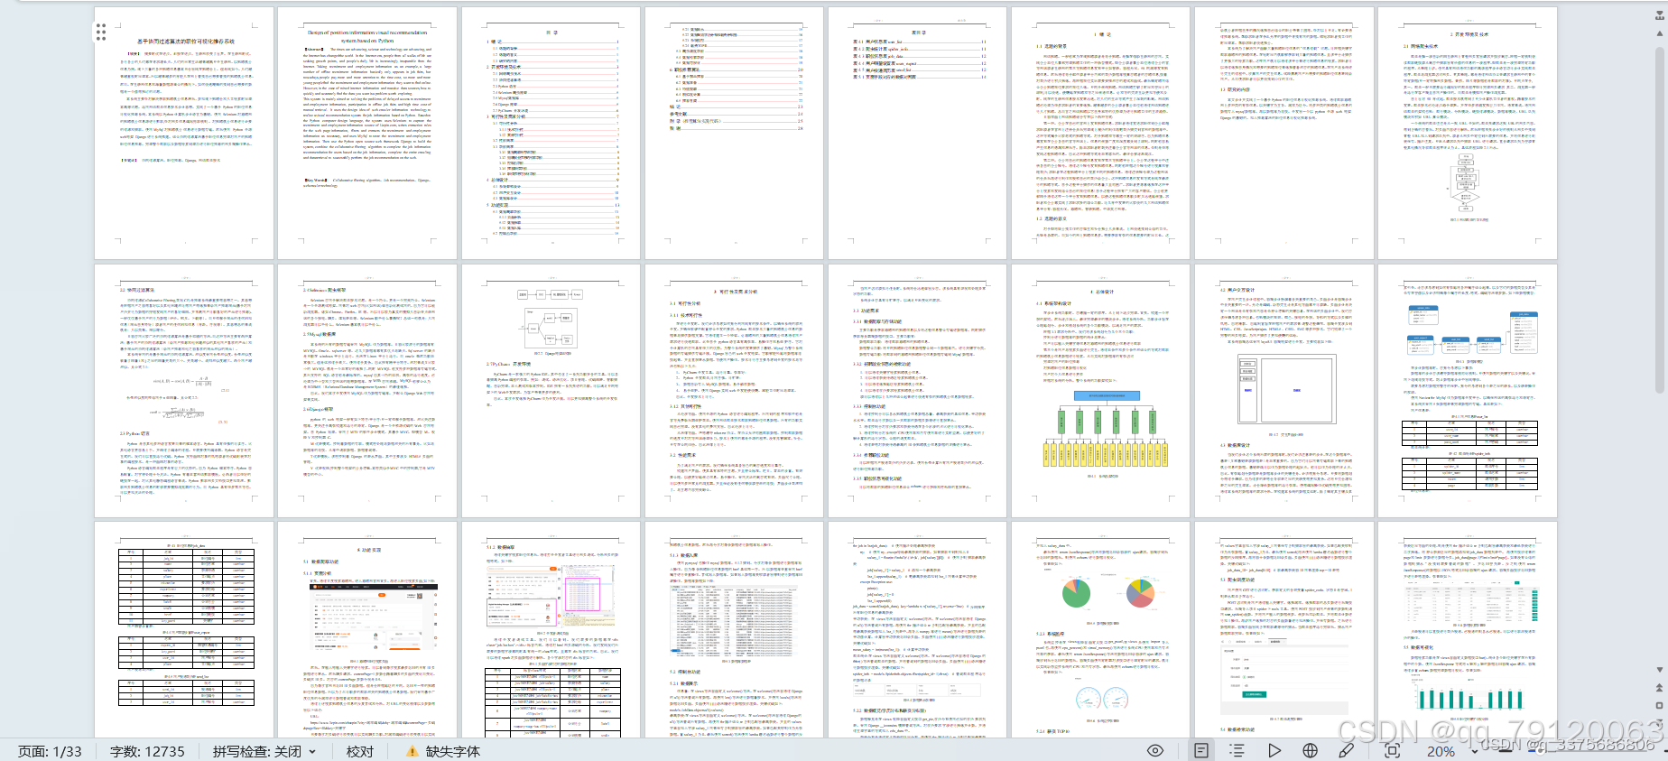Select the page with 1.3 研究内容 heading
Viewport: 1668px width, 761px height.
click(x=1284, y=134)
